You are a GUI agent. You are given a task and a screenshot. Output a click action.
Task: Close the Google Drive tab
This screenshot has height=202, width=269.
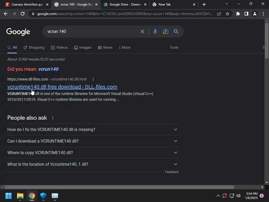[x=145, y=5]
